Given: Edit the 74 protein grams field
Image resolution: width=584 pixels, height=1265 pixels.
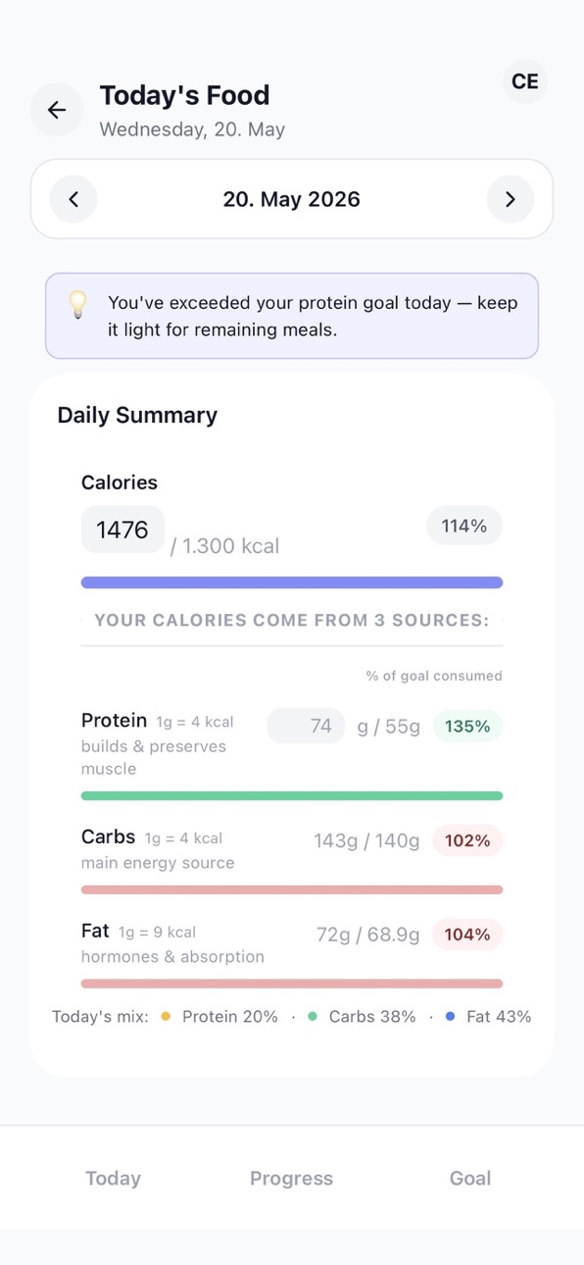Looking at the screenshot, I should click(306, 726).
